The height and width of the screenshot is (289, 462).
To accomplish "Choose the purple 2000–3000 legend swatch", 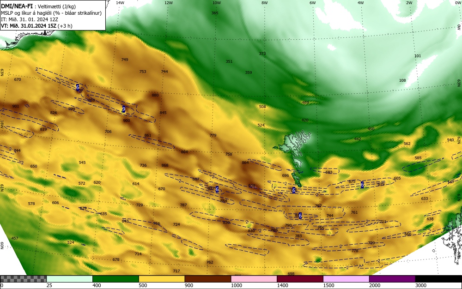I will point(392,279).
